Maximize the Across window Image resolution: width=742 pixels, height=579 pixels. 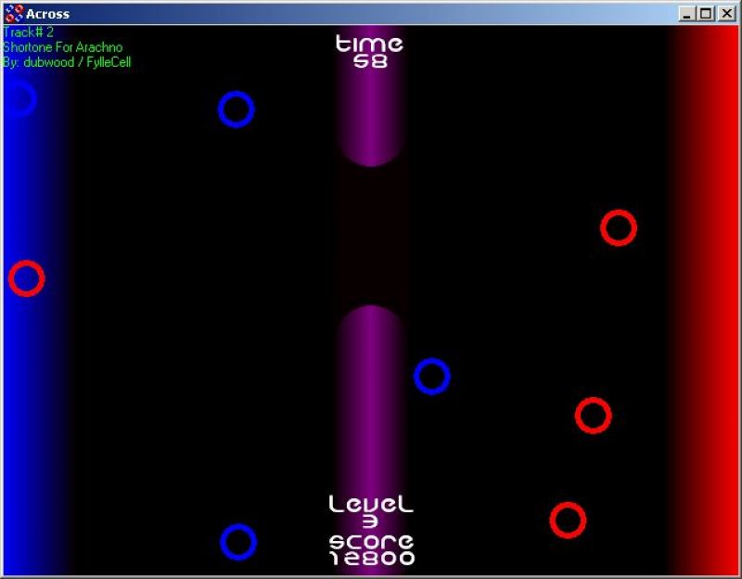coord(706,14)
